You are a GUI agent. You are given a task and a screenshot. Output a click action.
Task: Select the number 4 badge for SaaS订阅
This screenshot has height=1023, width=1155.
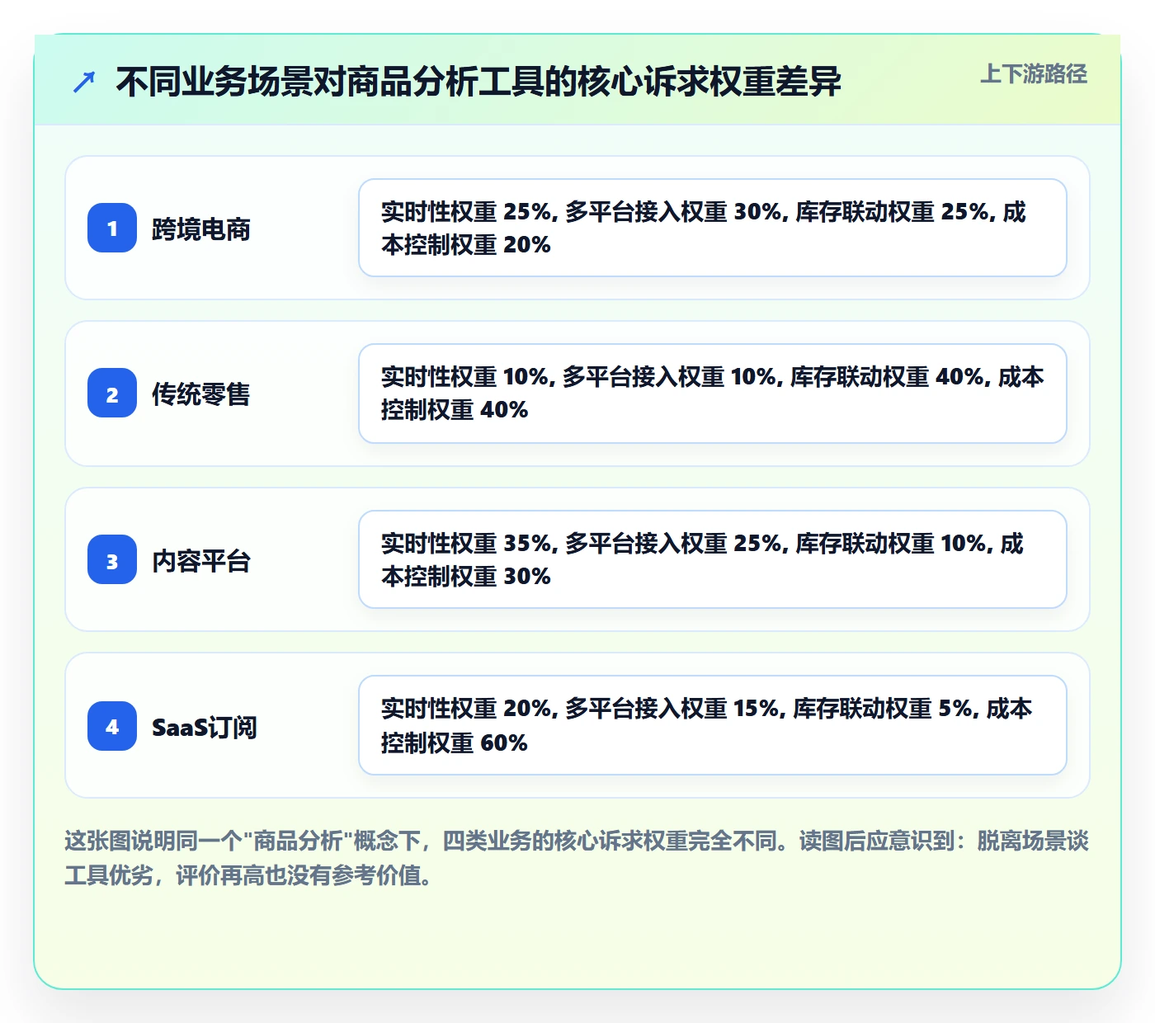click(x=112, y=726)
